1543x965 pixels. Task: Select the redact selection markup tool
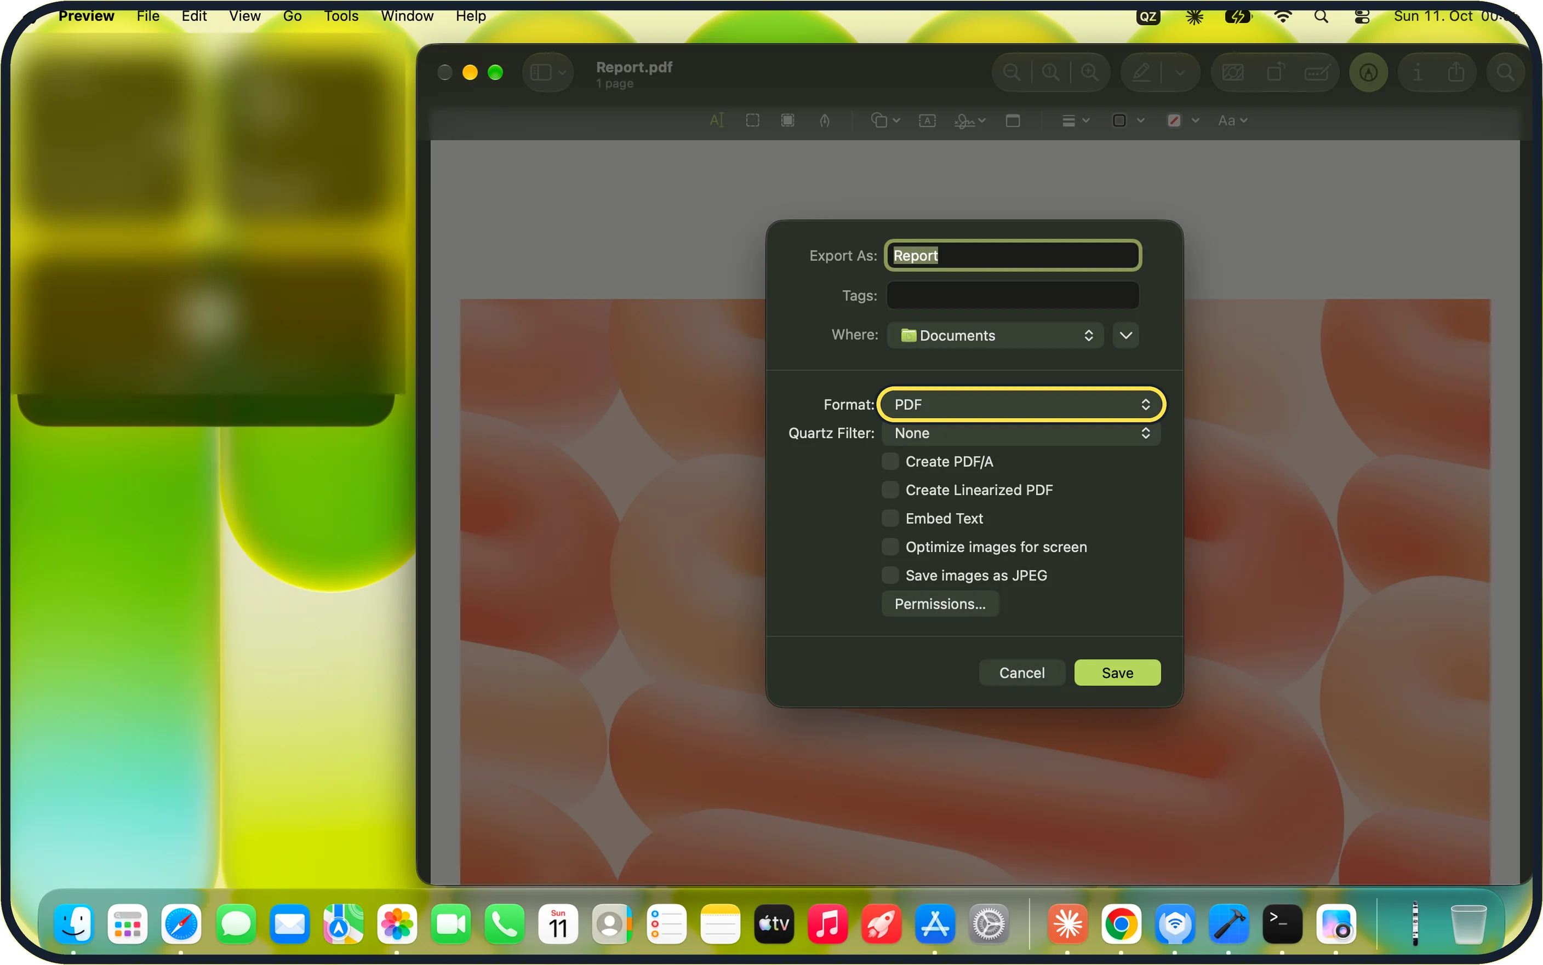(788, 120)
